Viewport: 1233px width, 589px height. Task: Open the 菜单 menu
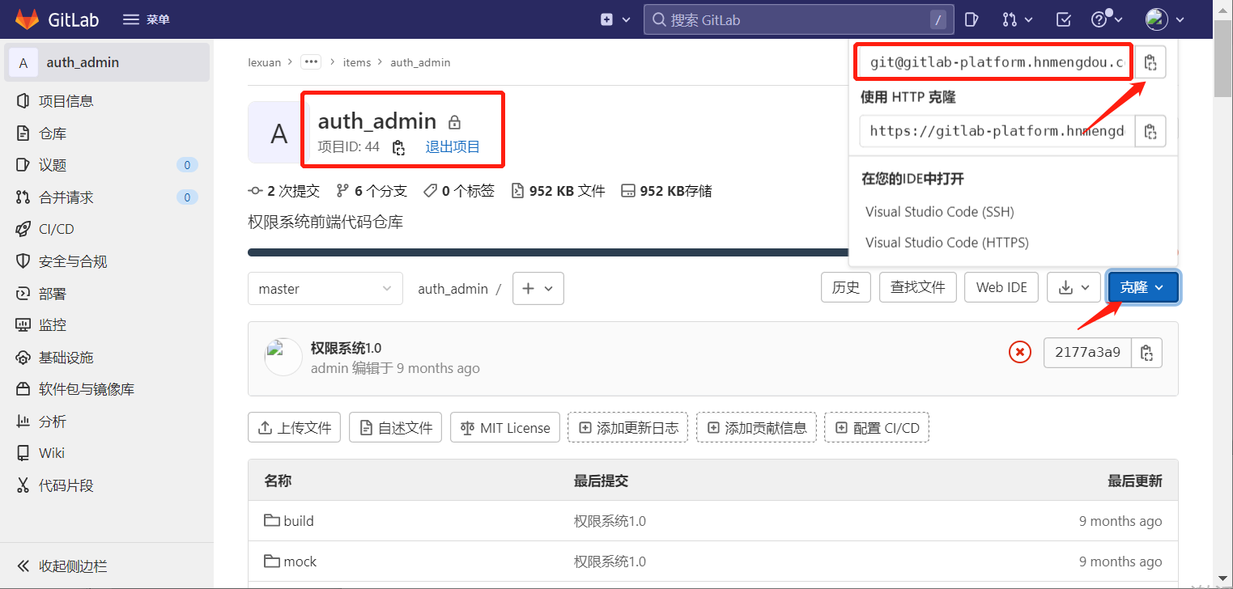point(146,19)
